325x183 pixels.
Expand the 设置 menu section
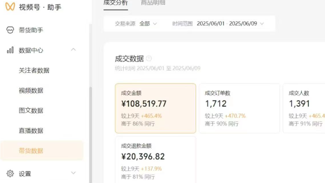click(x=73, y=173)
